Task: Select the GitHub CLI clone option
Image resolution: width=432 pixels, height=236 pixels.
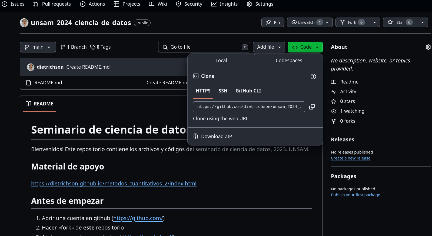Action: tap(248, 91)
